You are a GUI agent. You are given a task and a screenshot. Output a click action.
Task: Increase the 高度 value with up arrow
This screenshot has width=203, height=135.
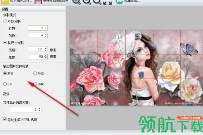[46, 55]
